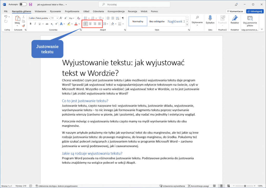Open change case Aa dropdown
Screen dimensions: 266x188
click(x=72, y=18)
